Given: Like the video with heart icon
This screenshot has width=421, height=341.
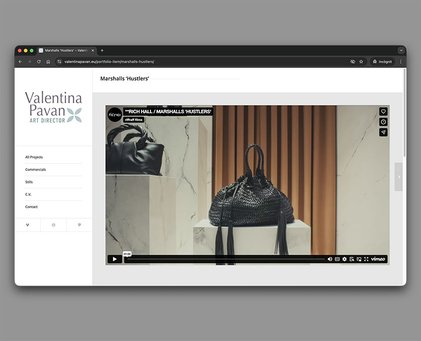Looking at the screenshot, I should [383, 112].
